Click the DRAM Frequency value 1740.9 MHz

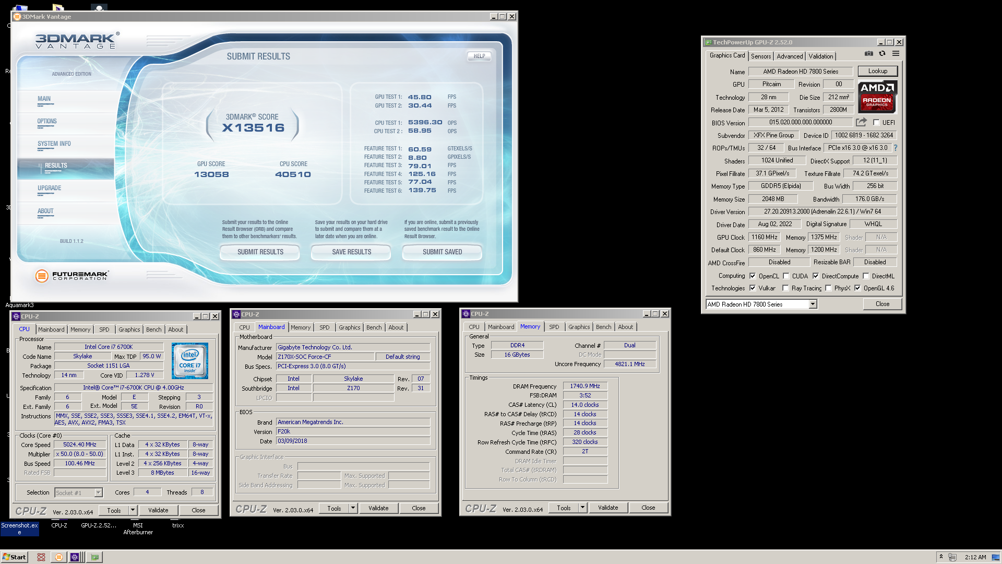point(585,386)
